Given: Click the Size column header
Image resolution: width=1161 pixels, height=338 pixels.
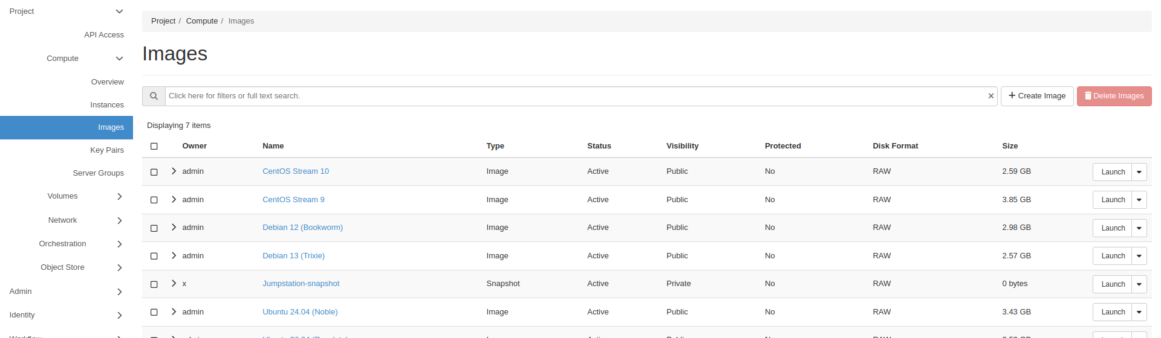Looking at the screenshot, I should pos(1010,146).
